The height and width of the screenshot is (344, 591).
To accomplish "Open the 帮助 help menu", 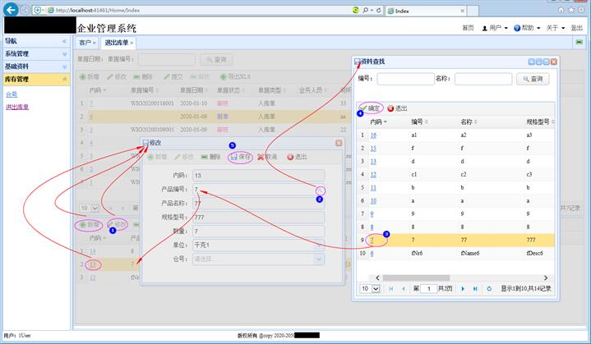I will (x=526, y=28).
